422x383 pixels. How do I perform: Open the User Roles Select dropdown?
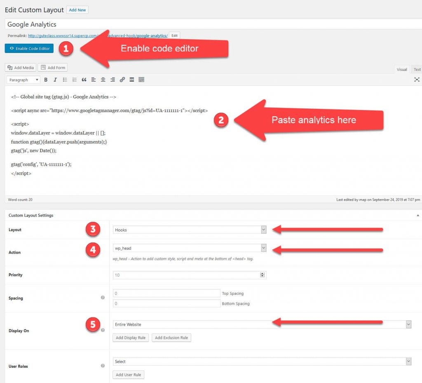coord(262,362)
